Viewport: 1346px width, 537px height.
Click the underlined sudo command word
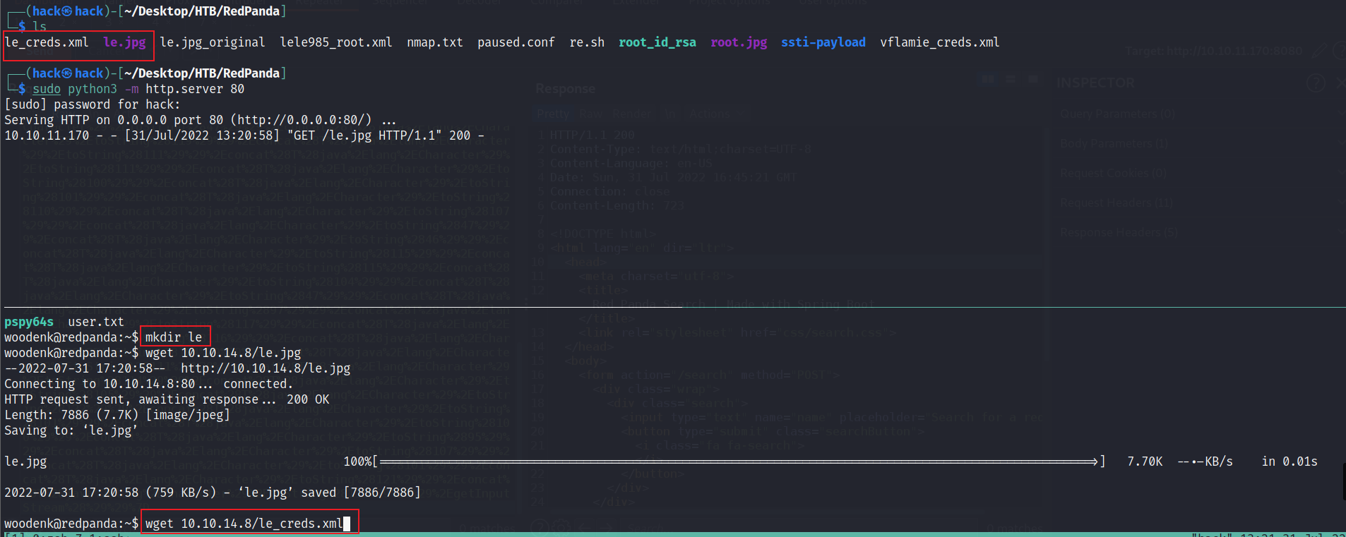click(47, 89)
